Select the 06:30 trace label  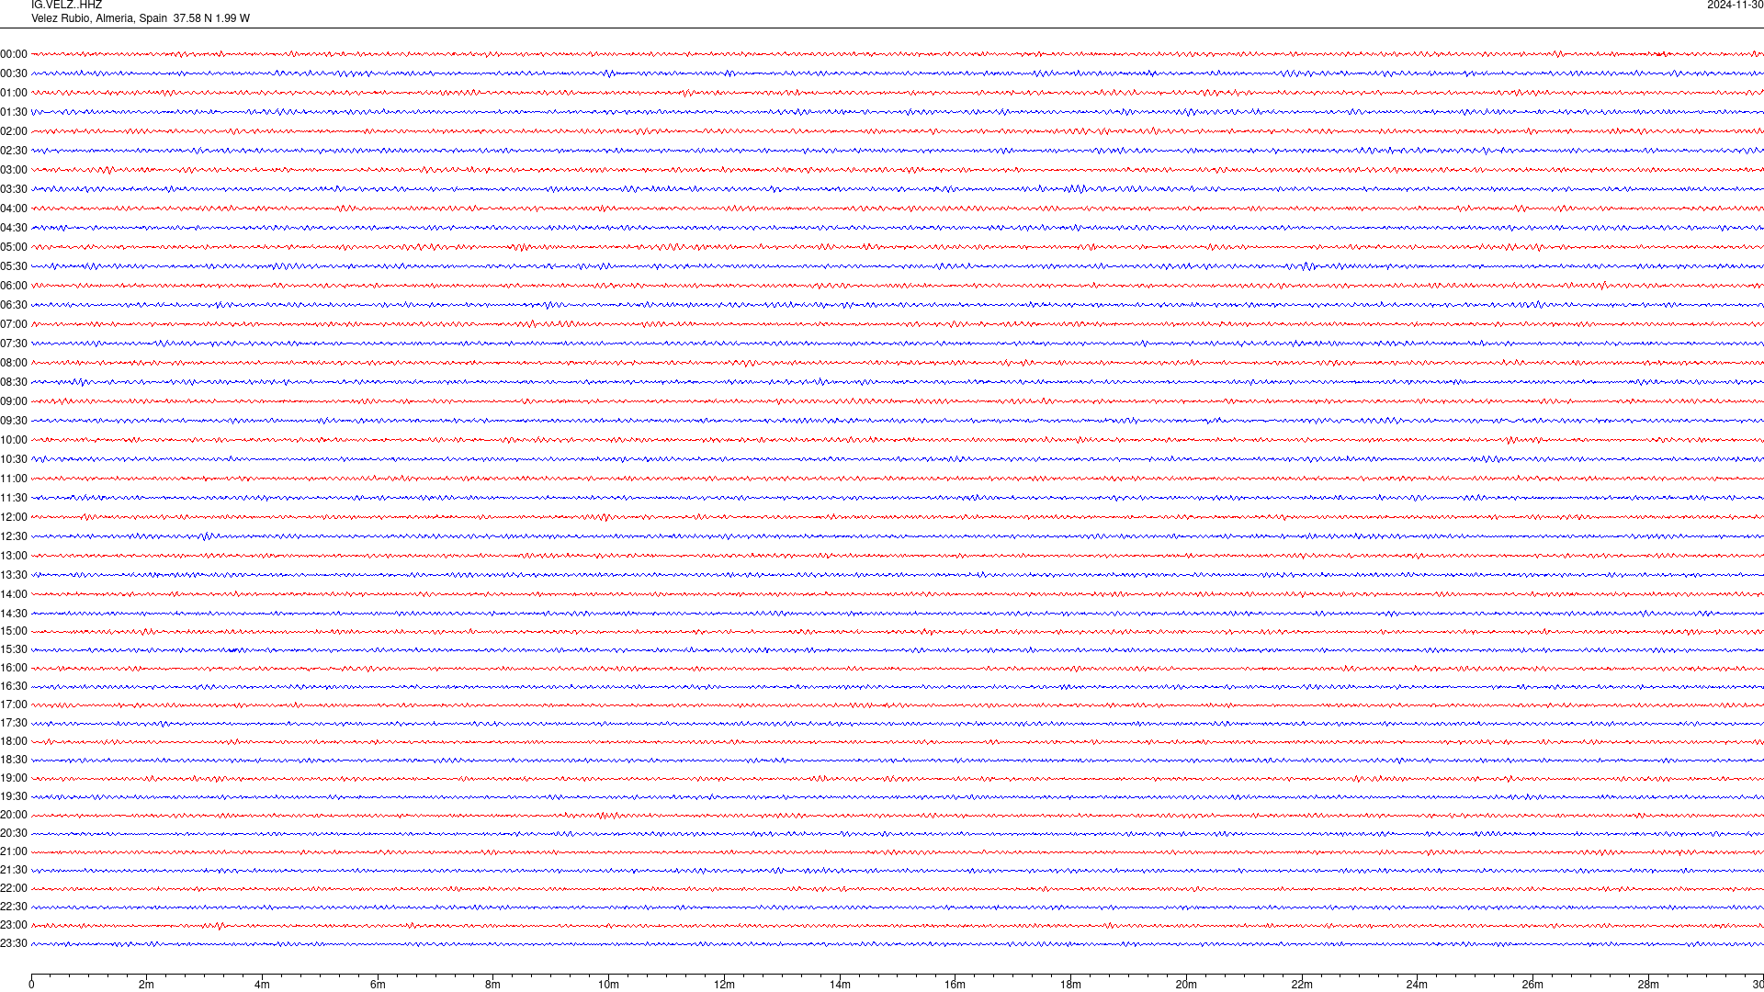click(x=14, y=305)
